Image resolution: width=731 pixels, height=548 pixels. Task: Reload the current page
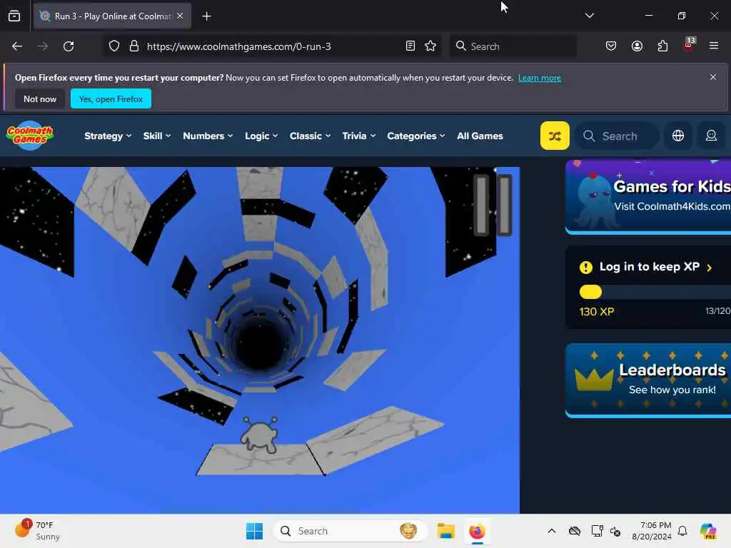click(x=69, y=46)
